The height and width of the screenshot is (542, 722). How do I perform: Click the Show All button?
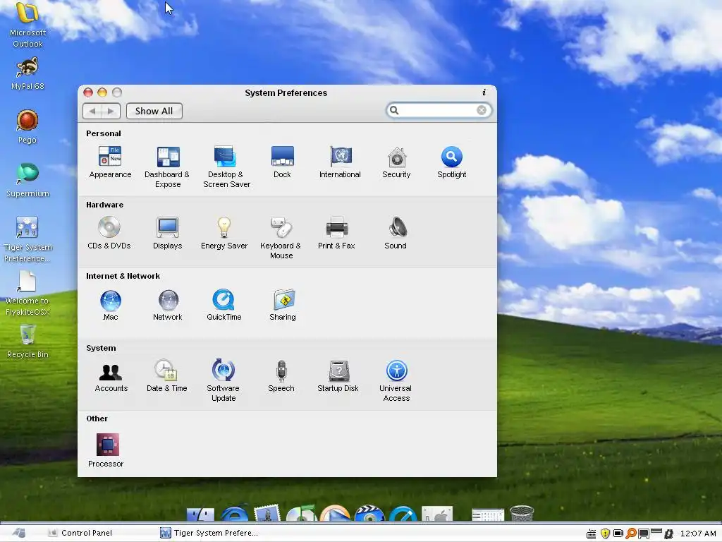tap(154, 111)
